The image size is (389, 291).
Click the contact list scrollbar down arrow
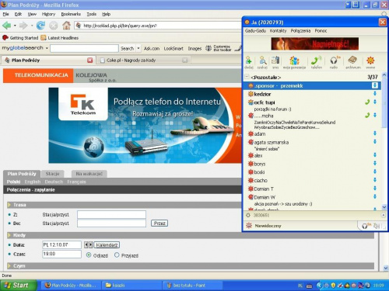[384, 207]
